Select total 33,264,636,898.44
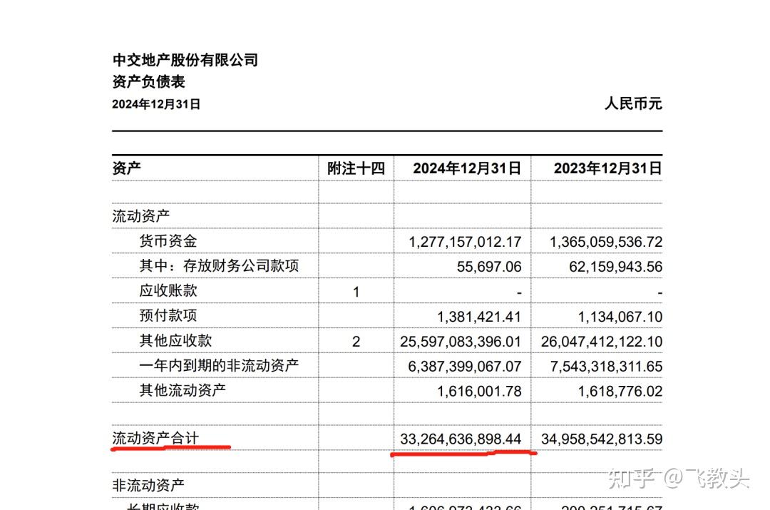 [461, 439]
